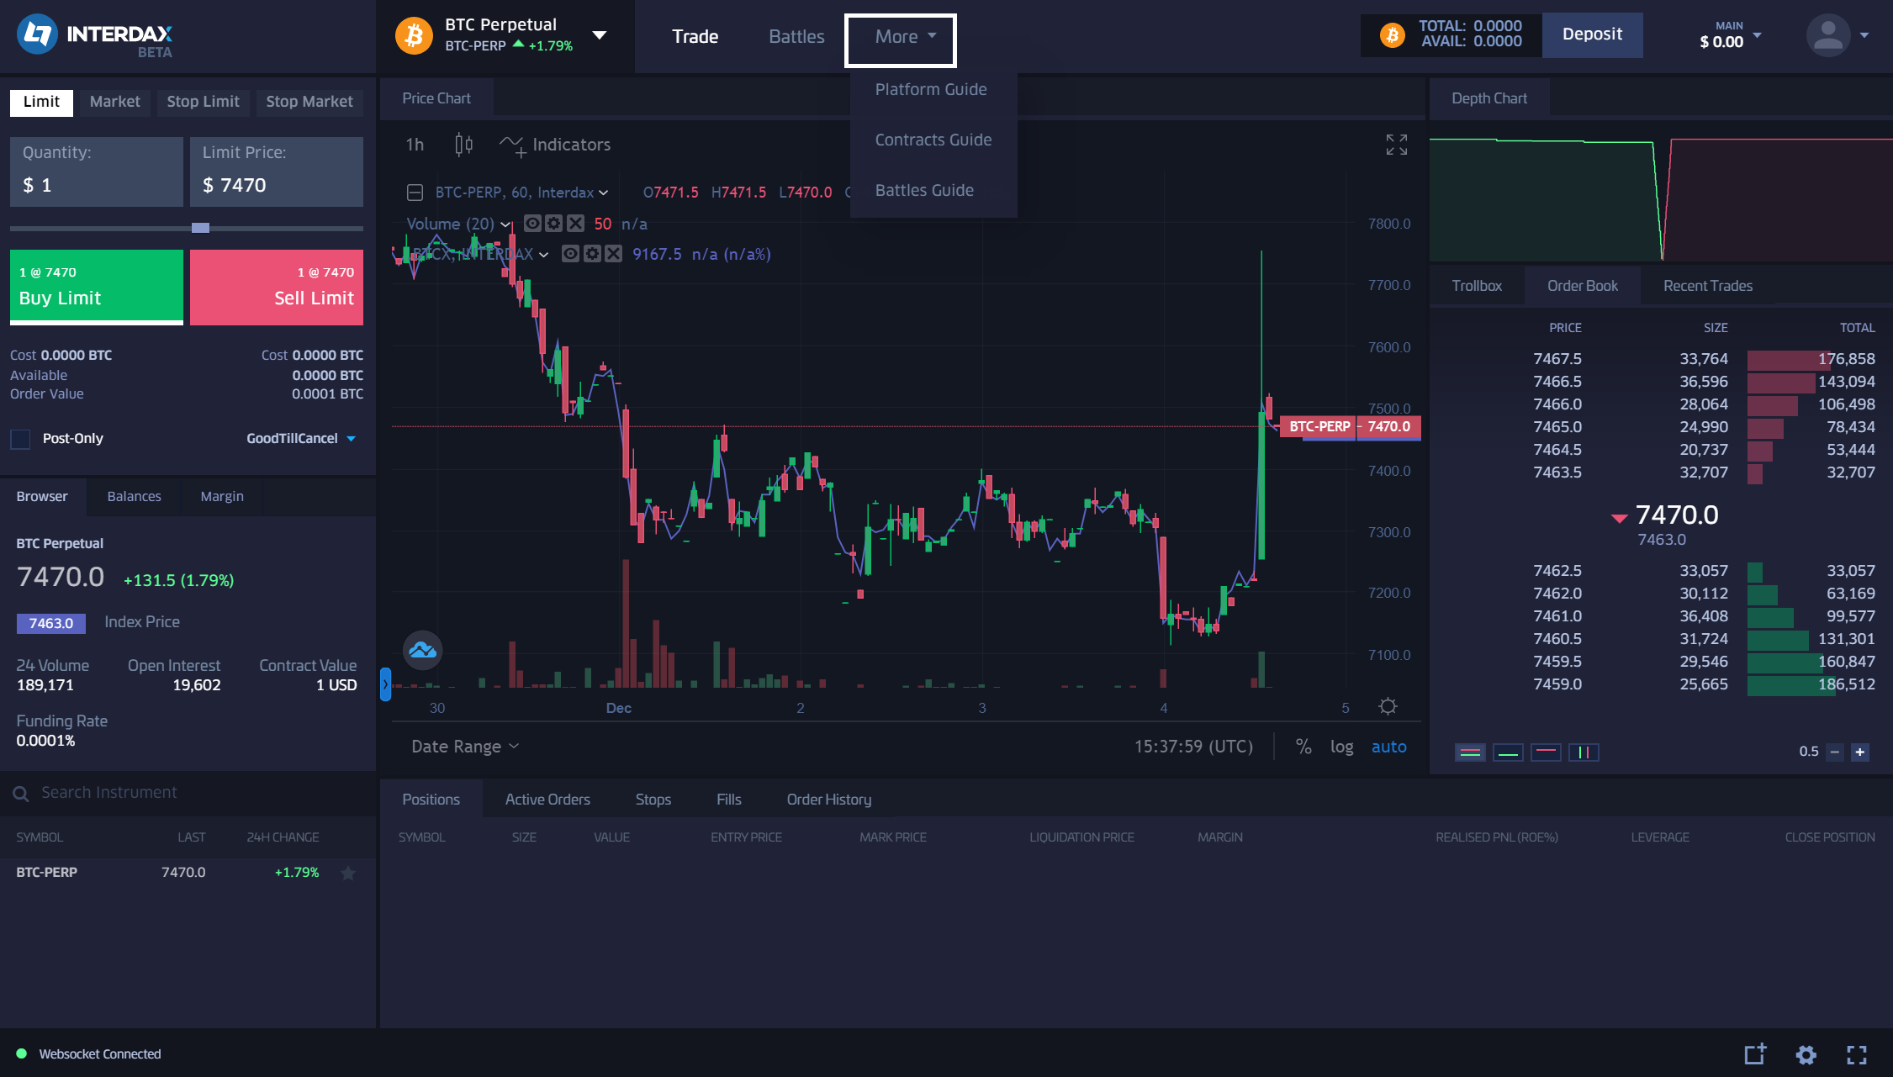Viewport: 1893px width, 1077px height.
Task: Select the Market order type
Action: pyautogui.click(x=115, y=102)
